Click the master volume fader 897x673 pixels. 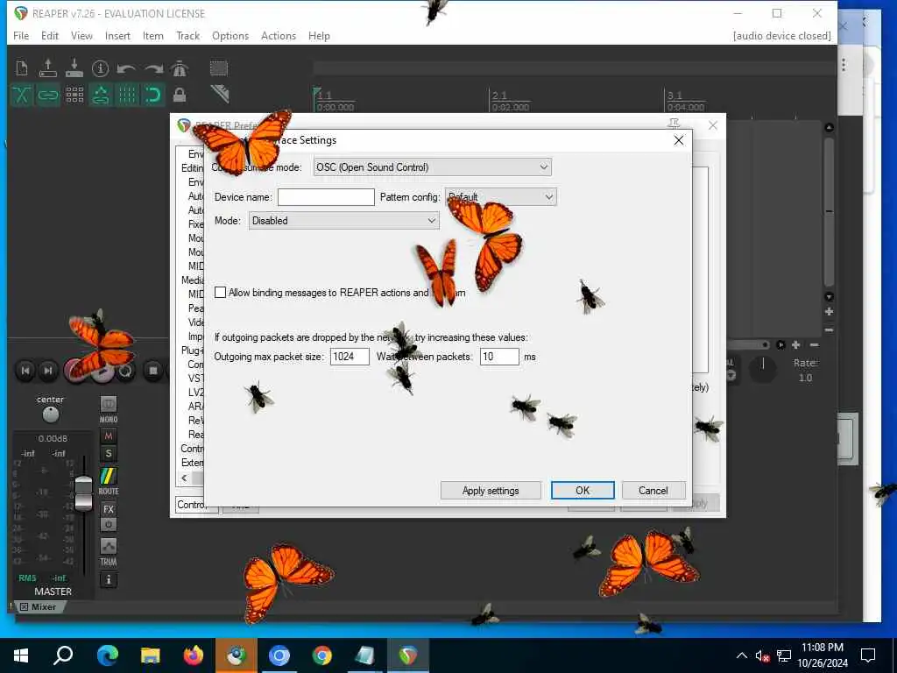click(83, 492)
